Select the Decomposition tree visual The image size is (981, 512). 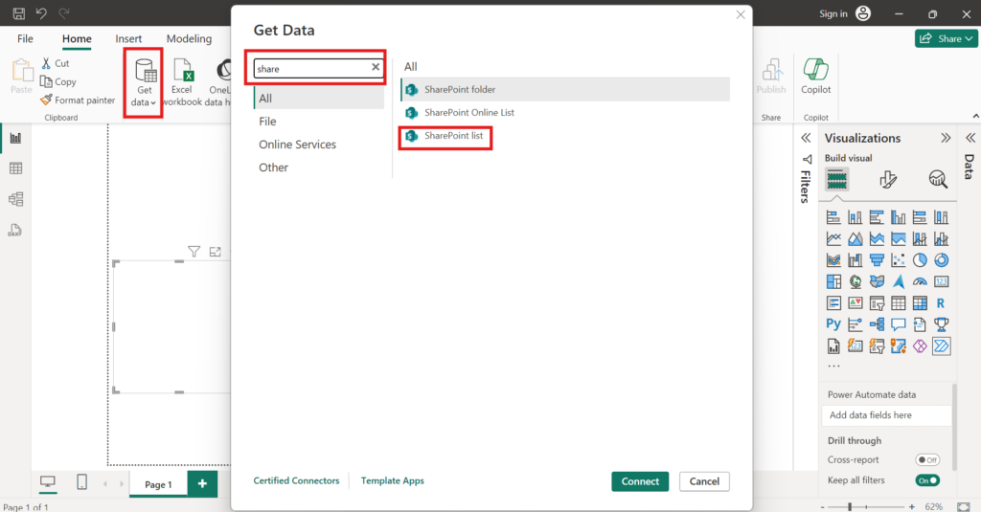tap(877, 323)
